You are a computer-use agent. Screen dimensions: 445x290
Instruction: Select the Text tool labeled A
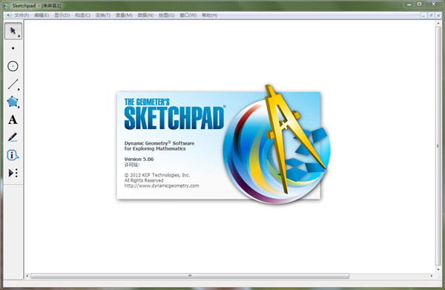[x=13, y=119]
